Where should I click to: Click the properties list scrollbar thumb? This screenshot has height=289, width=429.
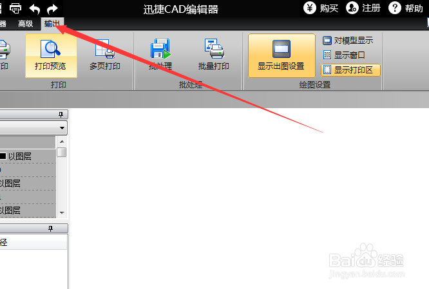[x=62, y=152]
